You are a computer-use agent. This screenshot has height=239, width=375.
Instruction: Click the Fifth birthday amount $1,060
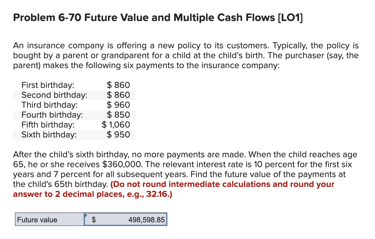(116, 125)
